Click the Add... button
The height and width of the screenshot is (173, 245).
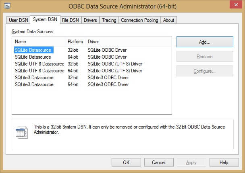(205, 42)
